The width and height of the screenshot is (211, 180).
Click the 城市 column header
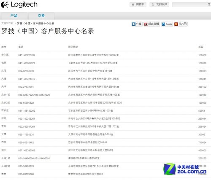click(x=4, y=47)
